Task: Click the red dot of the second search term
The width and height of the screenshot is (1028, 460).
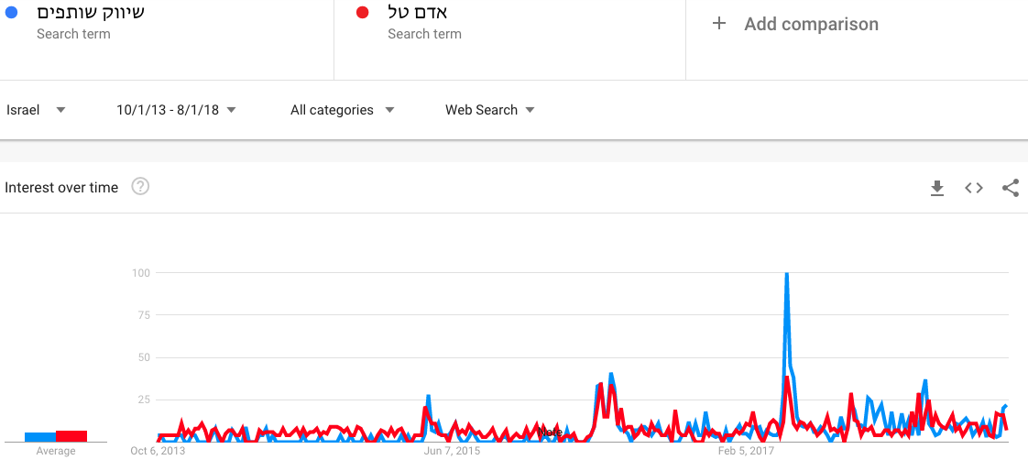Action: (x=361, y=12)
